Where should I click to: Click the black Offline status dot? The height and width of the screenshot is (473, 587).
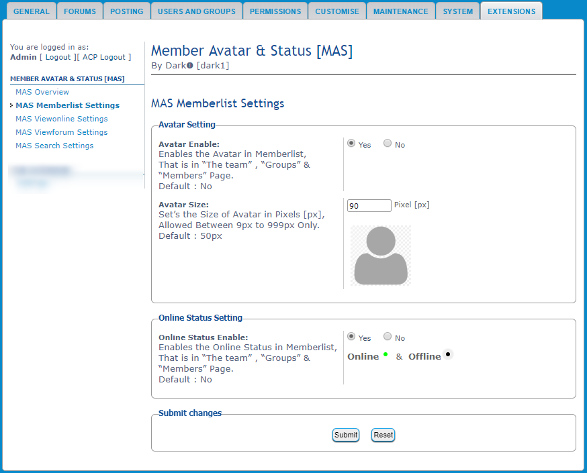448,354
